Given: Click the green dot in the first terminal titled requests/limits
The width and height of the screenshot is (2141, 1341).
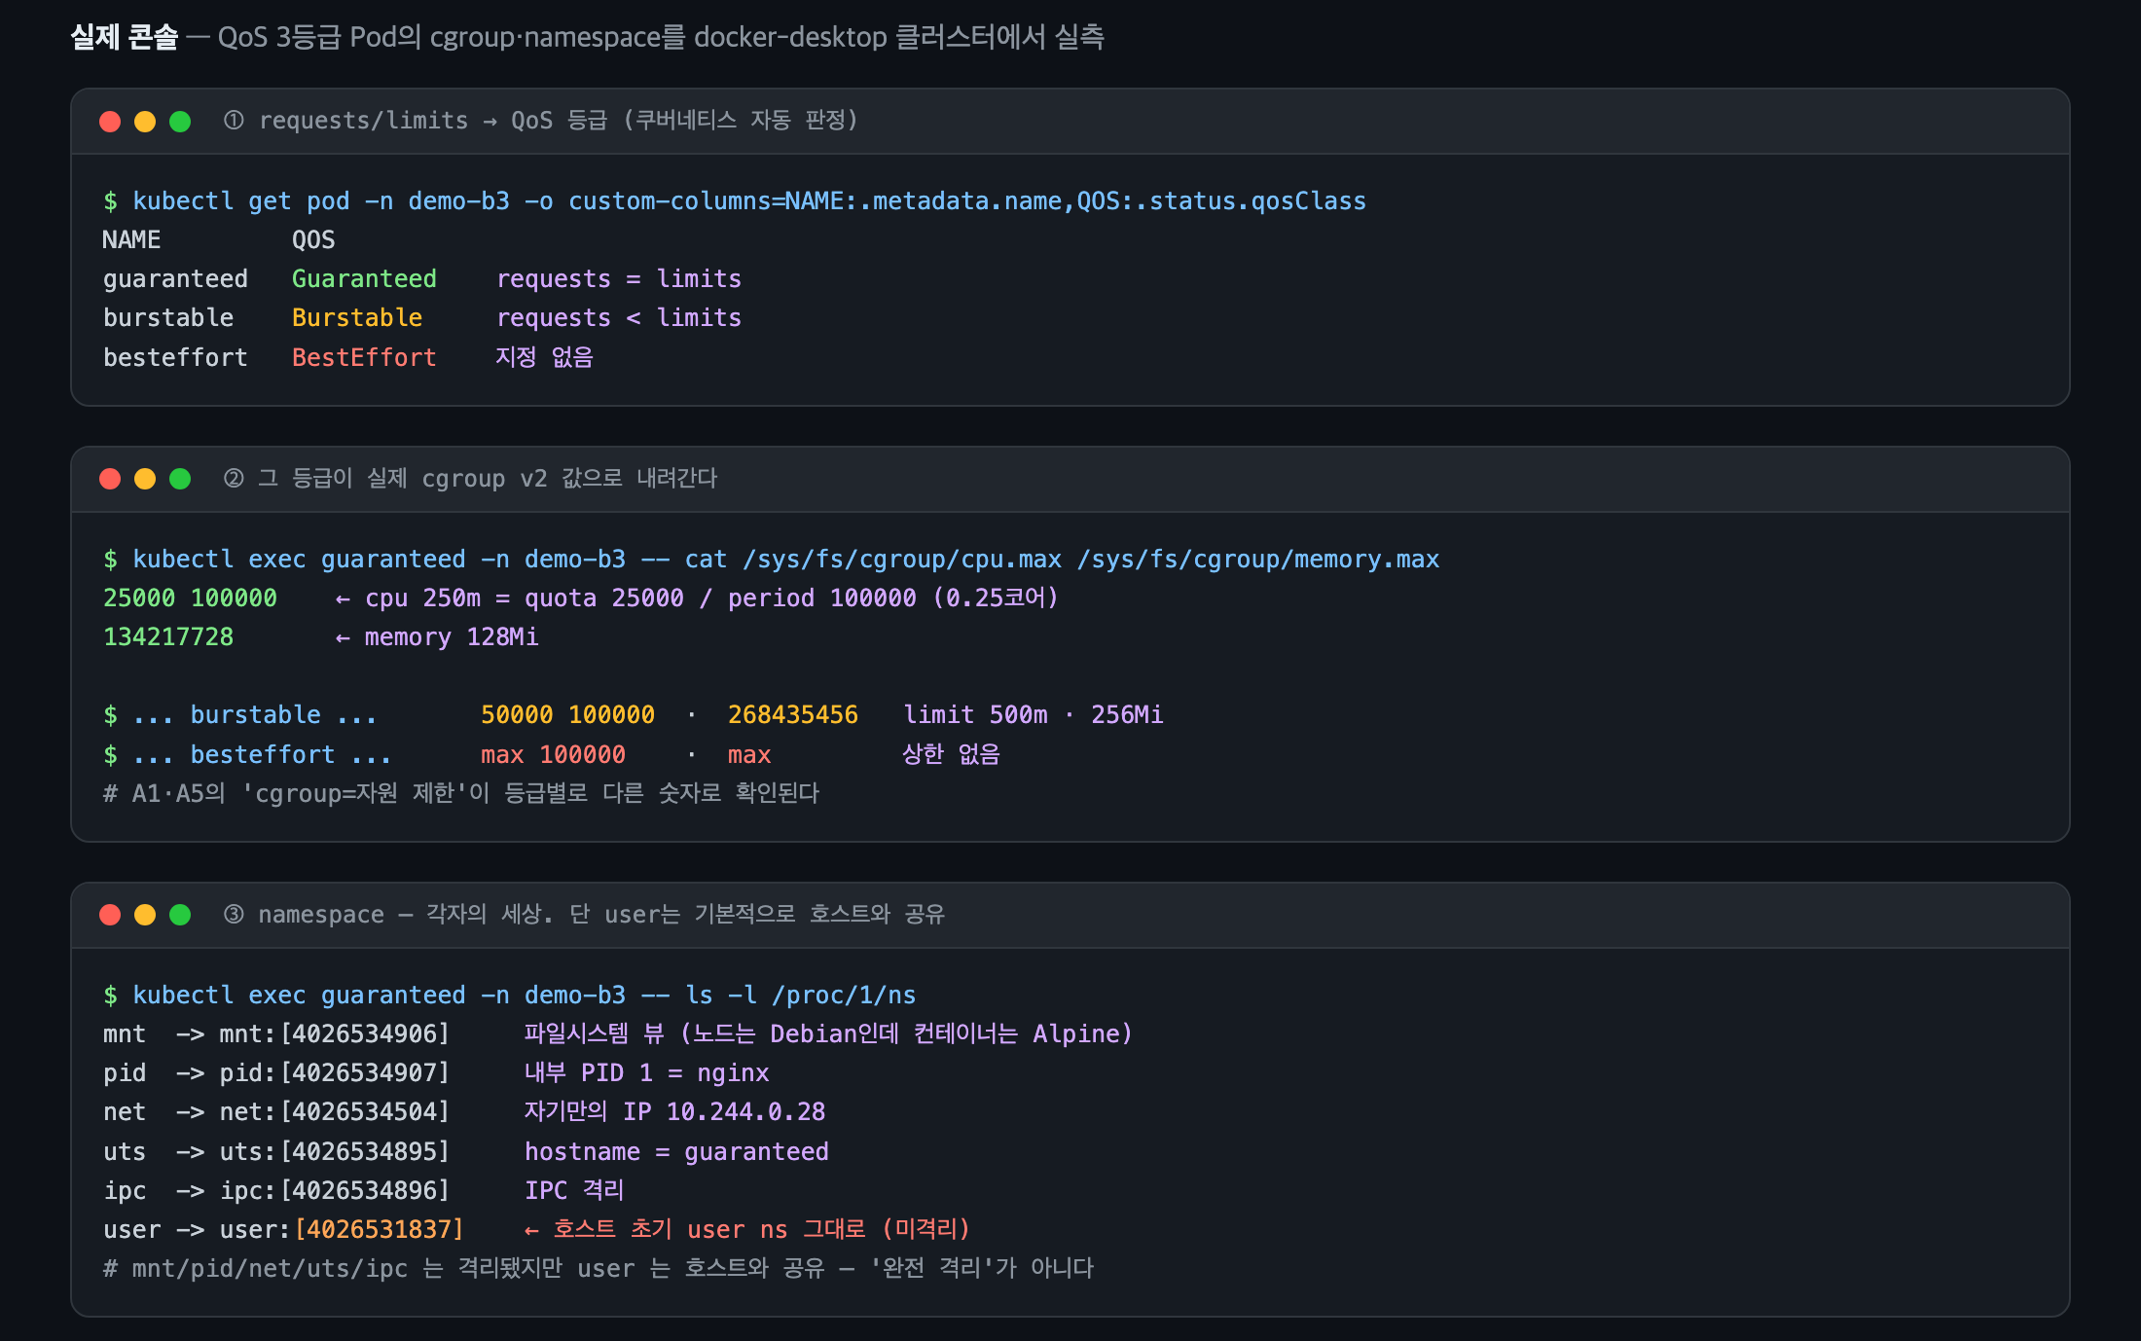Looking at the screenshot, I should (x=180, y=122).
